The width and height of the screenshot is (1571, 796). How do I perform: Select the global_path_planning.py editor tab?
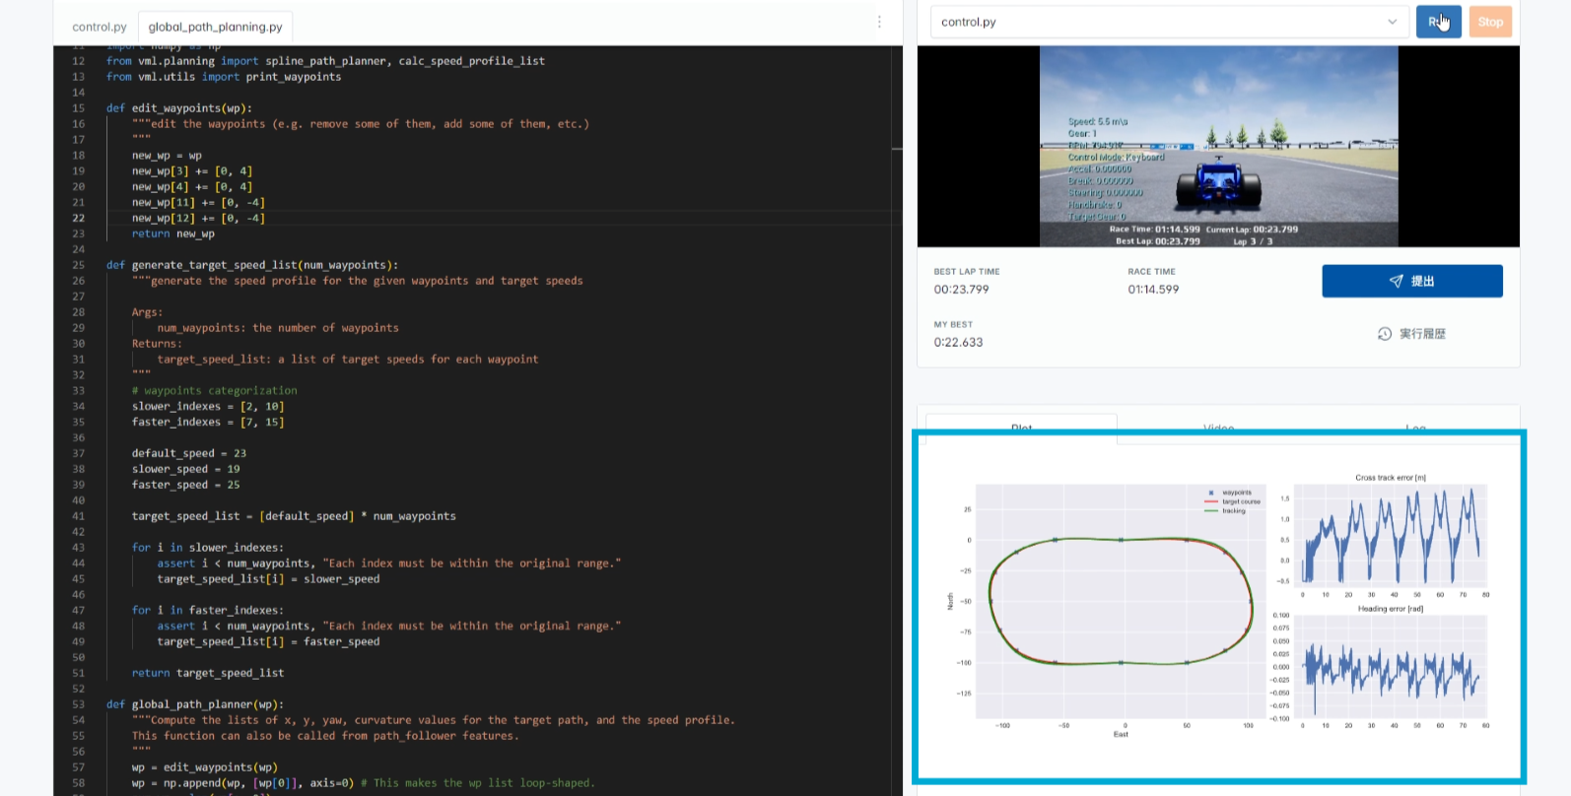coord(216,27)
